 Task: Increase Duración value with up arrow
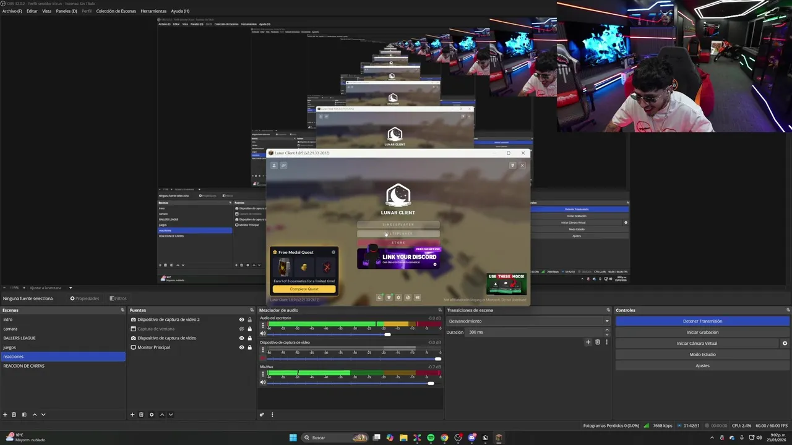[x=606, y=330]
